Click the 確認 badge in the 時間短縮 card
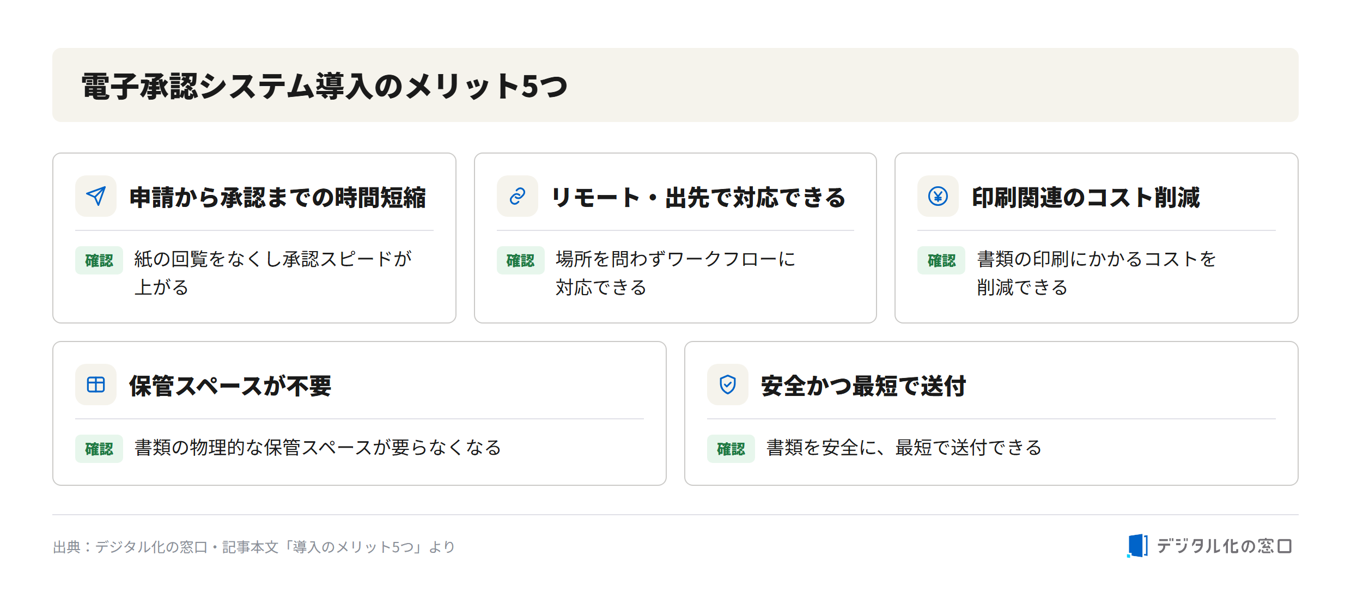This screenshot has height=610, width=1351. (99, 260)
